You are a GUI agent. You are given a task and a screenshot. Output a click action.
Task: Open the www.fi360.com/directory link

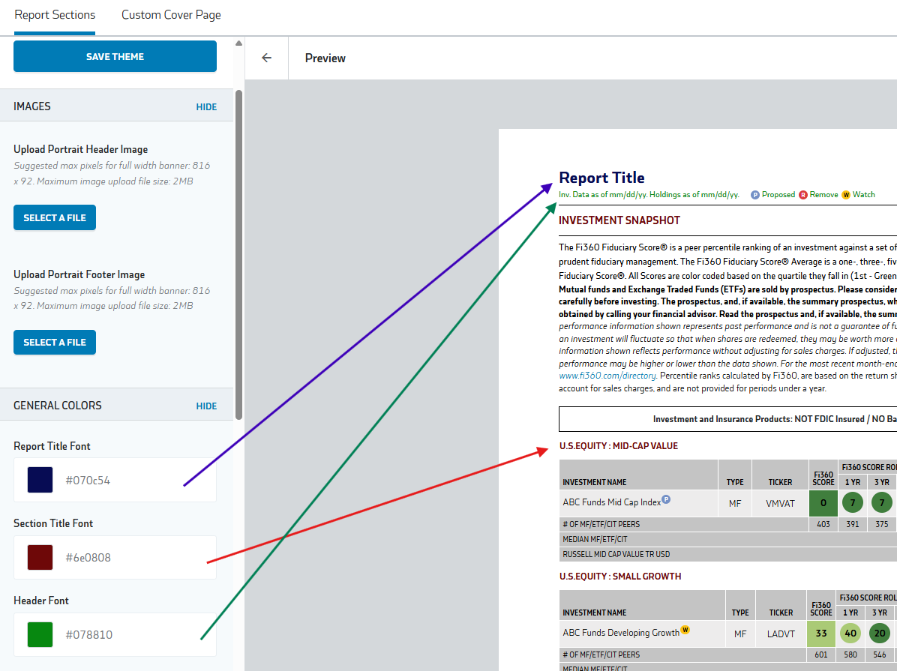click(607, 376)
